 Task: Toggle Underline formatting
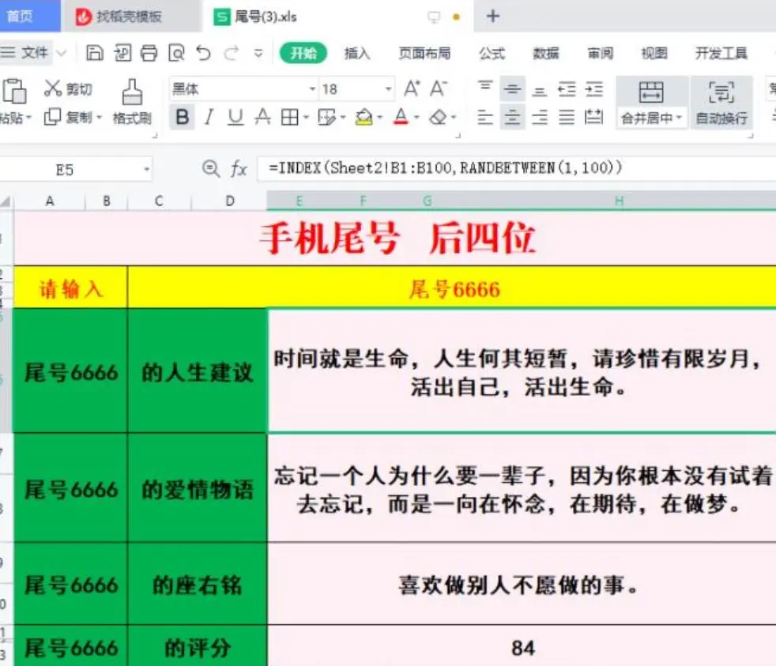(x=235, y=118)
